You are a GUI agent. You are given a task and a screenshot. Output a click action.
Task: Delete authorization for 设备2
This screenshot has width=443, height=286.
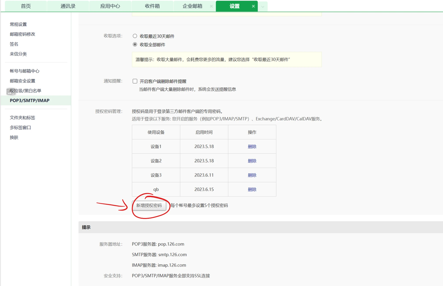pyautogui.click(x=252, y=161)
